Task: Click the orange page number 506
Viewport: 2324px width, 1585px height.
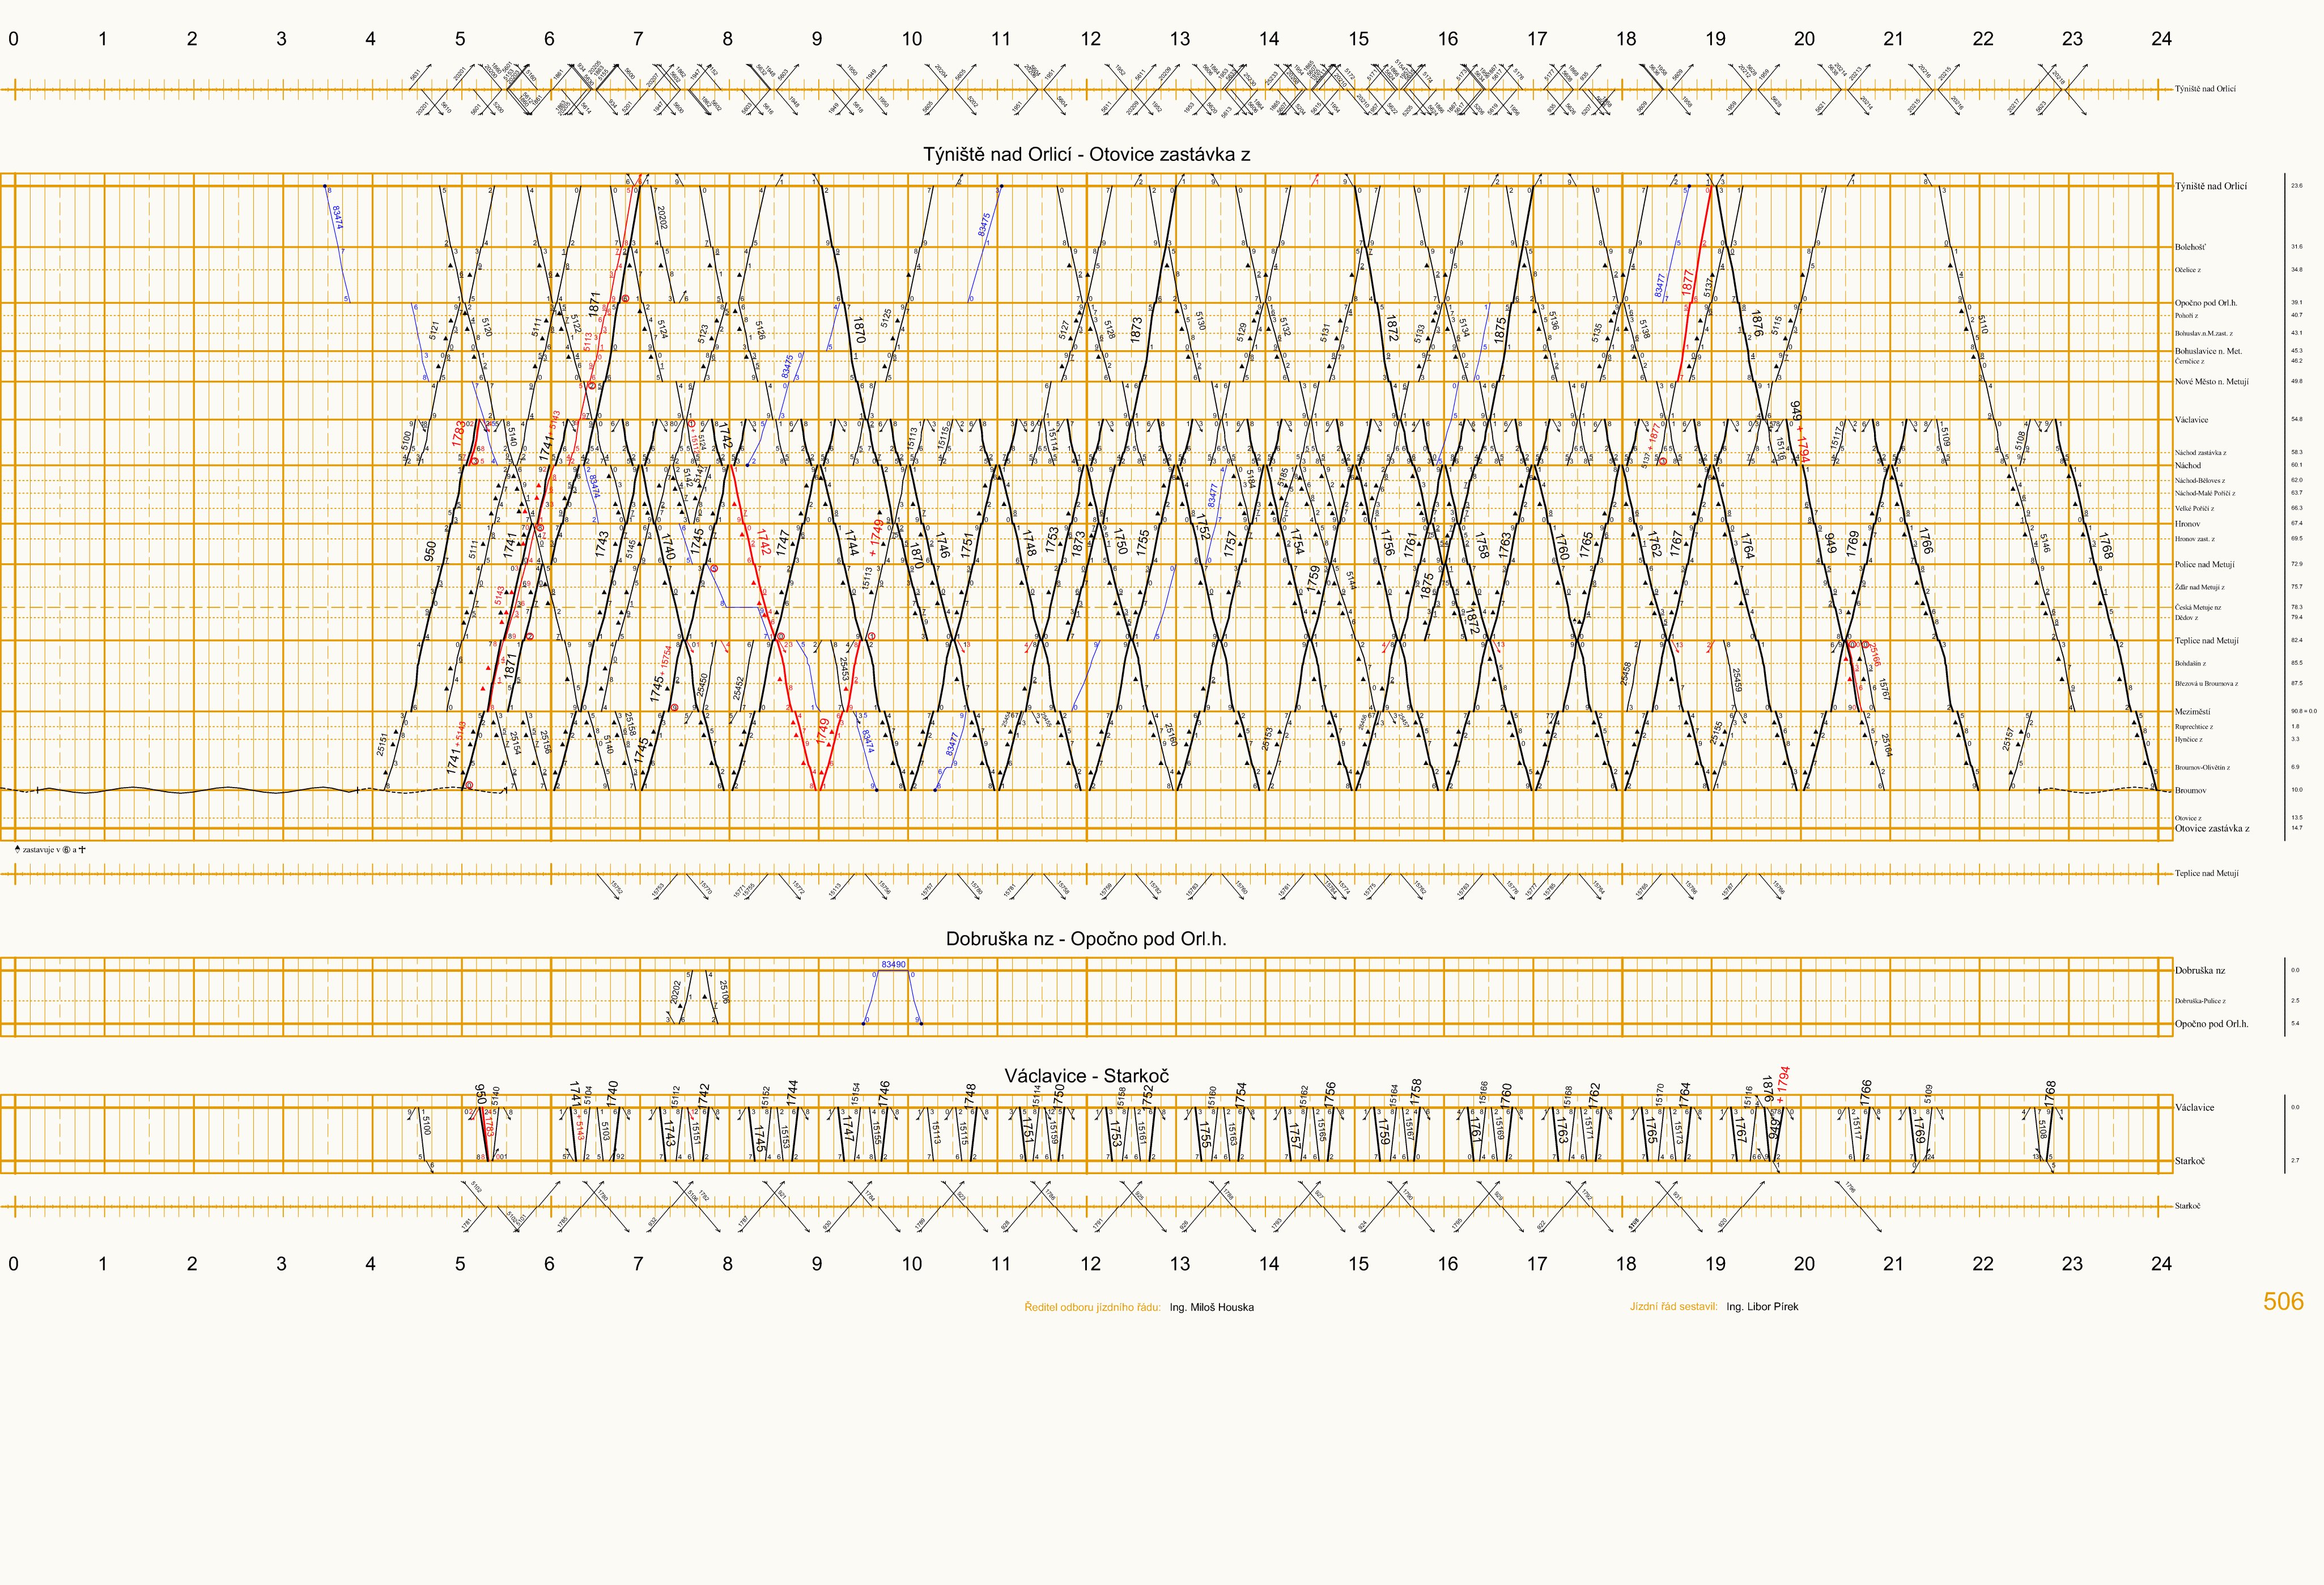Action: click(x=2283, y=1301)
